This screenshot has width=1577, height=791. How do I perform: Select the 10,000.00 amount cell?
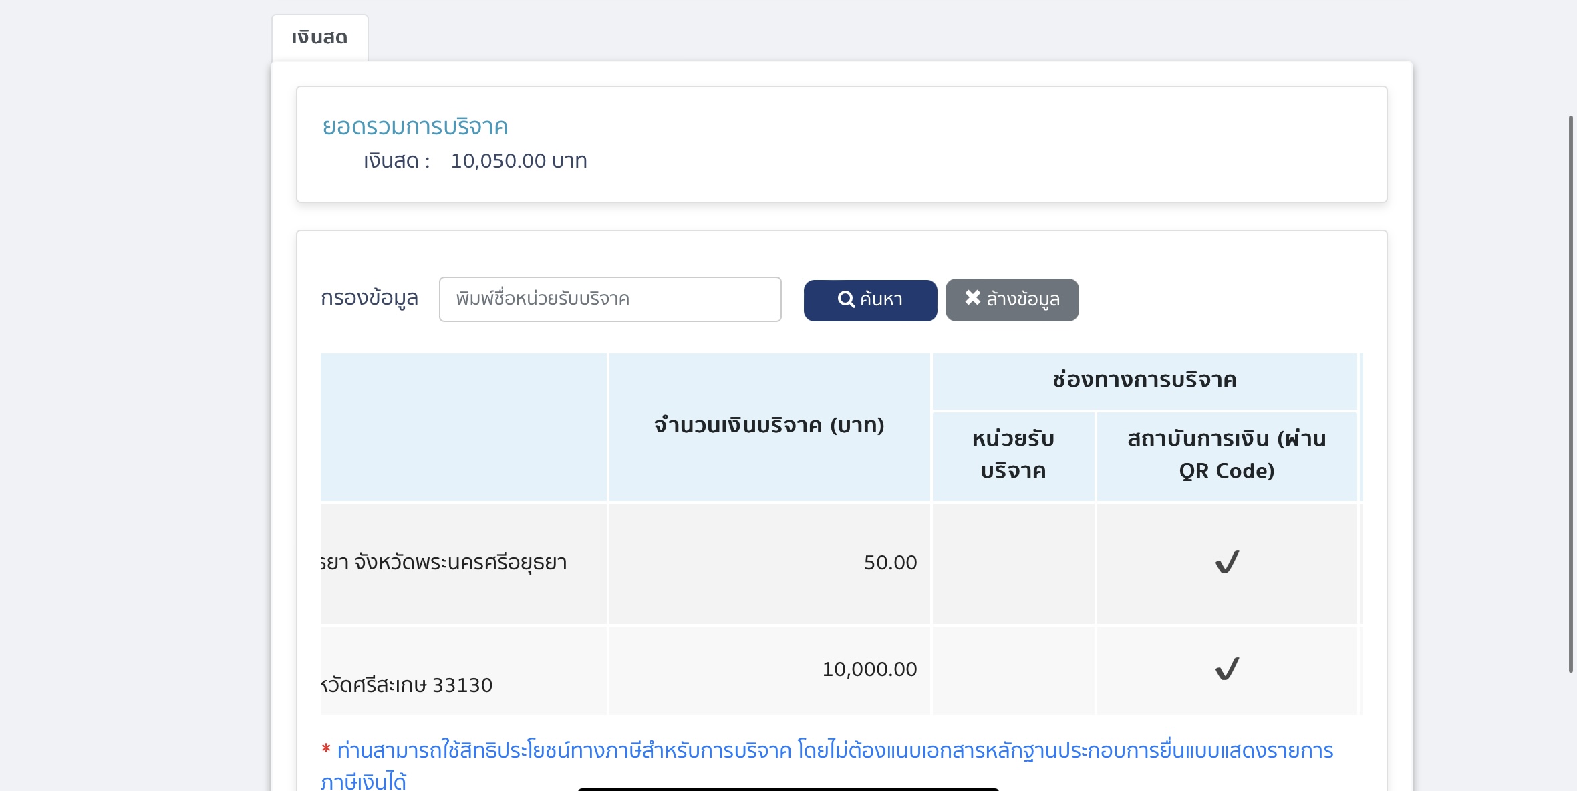869,669
